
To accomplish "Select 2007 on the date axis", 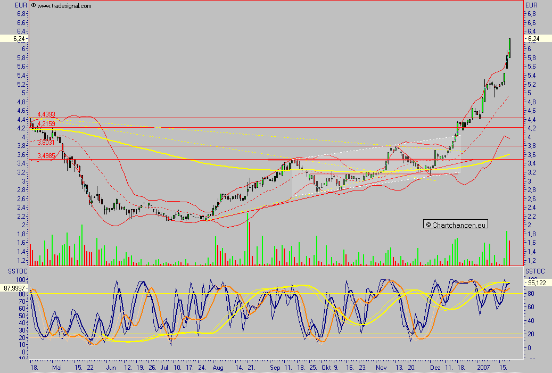I will tap(484, 368).
